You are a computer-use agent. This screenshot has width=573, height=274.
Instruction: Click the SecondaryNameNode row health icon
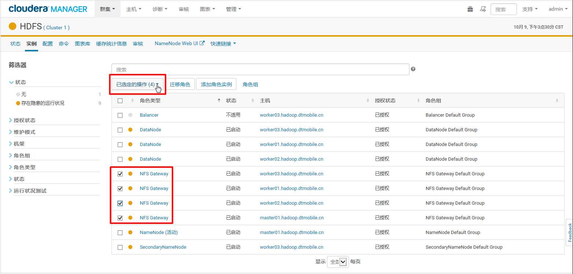130,247
